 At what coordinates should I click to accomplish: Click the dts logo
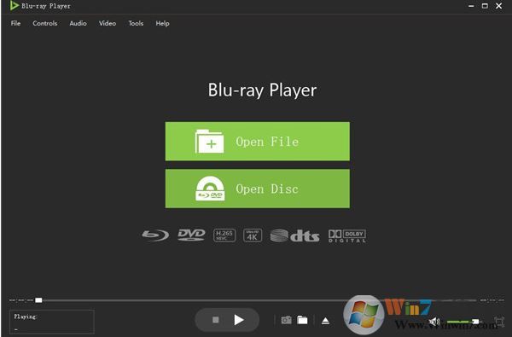point(295,235)
